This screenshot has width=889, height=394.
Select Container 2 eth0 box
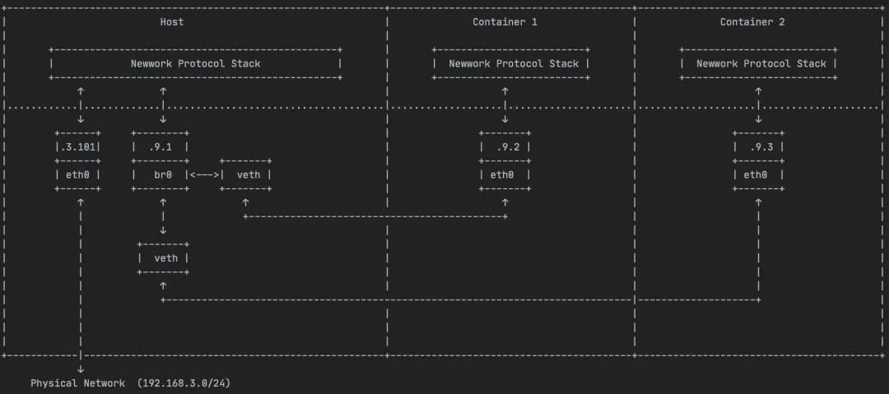759,174
